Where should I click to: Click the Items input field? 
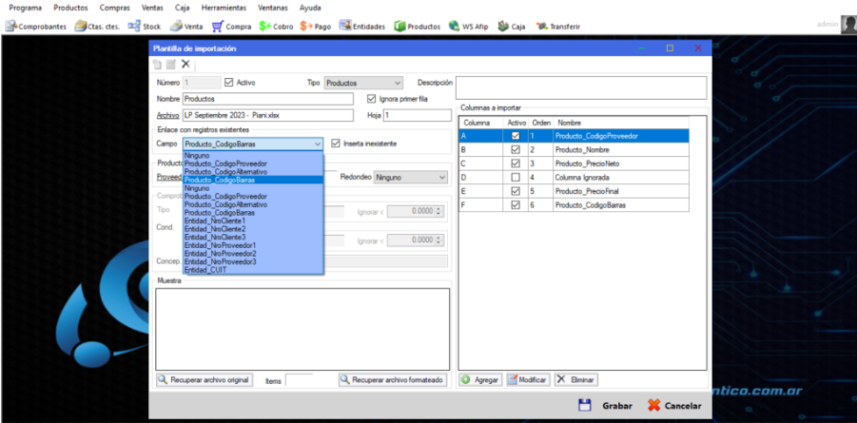coord(299,380)
